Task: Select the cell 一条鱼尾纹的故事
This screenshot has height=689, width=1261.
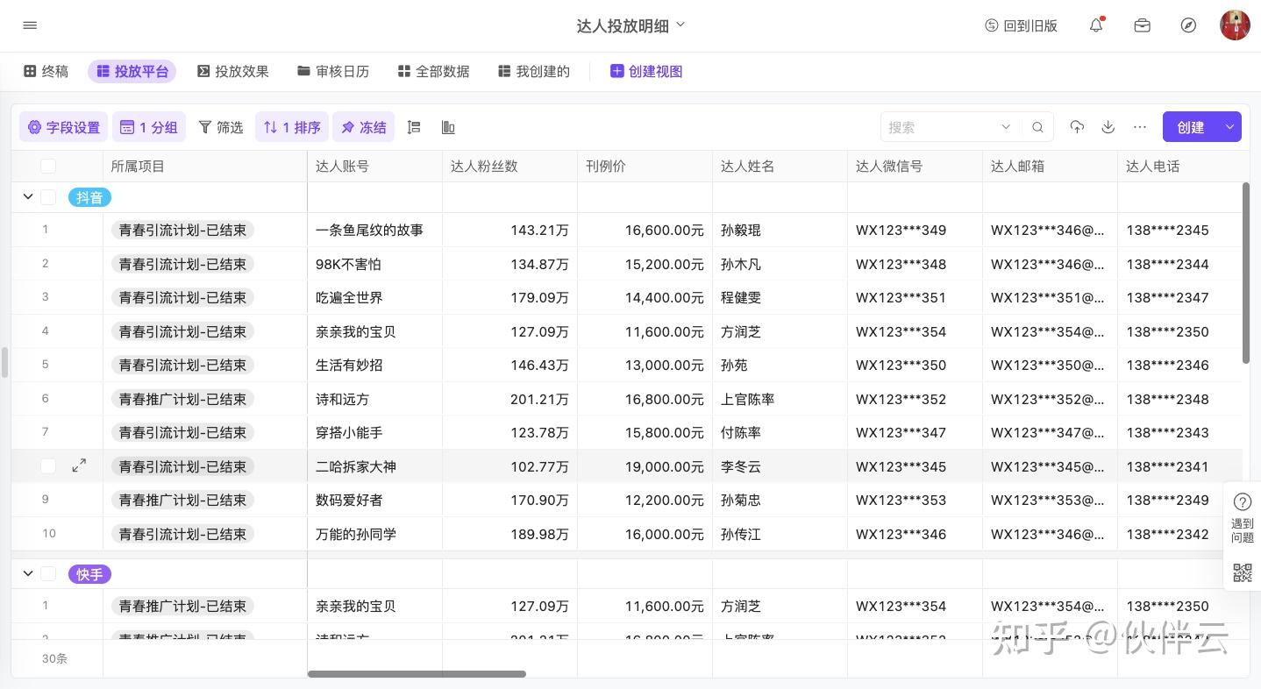Action: click(374, 231)
